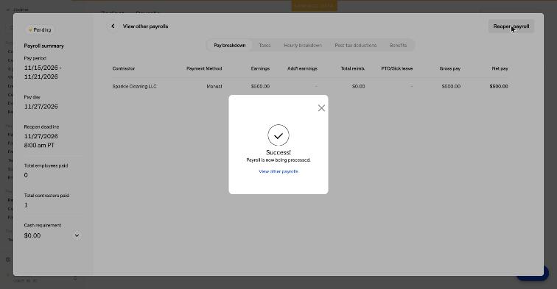Image resolution: width=557 pixels, height=289 pixels.
Task: Close the Success dialog with the X
Action: coord(321,108)
